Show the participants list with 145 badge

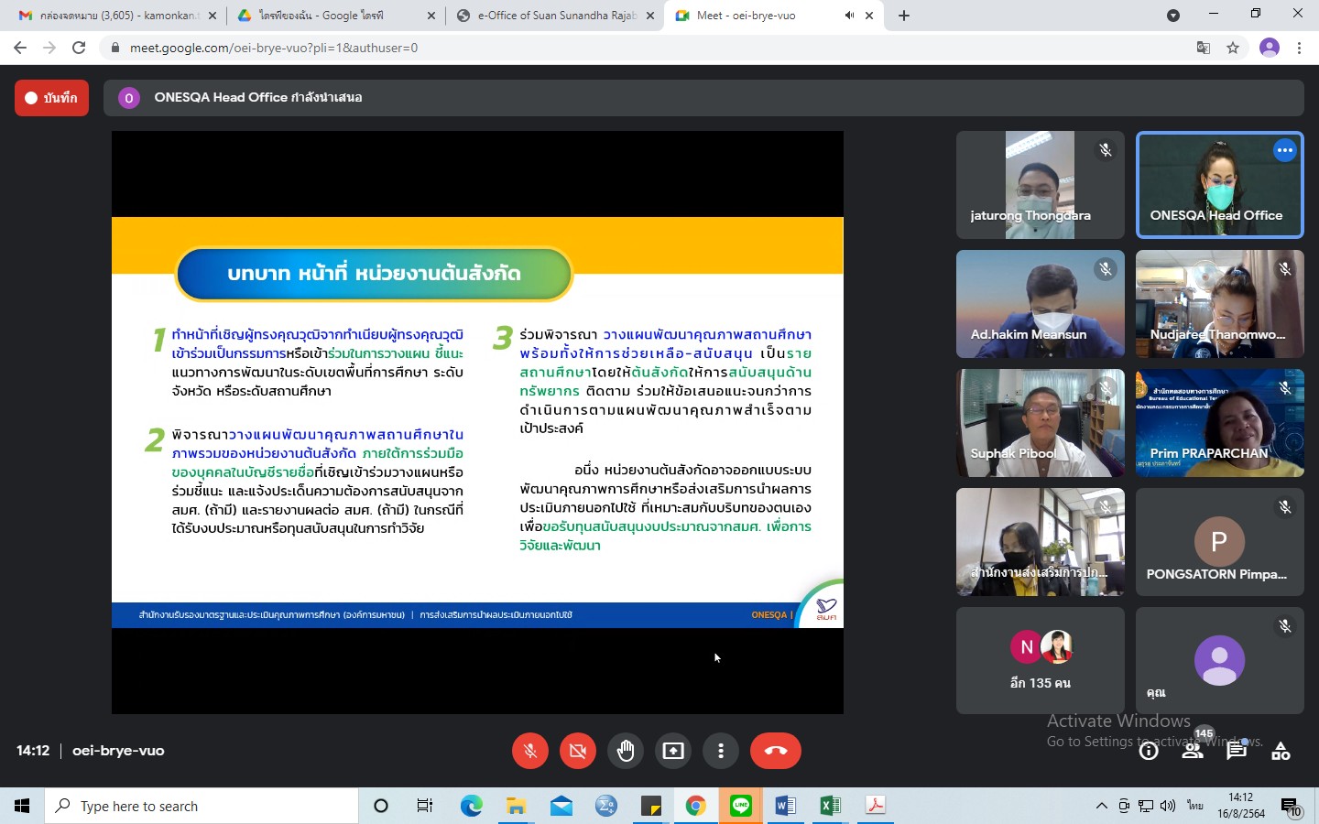[1193, 751]
